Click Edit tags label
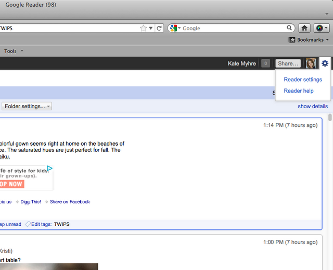The image size is (333, 270). click(x=42, y=224)
